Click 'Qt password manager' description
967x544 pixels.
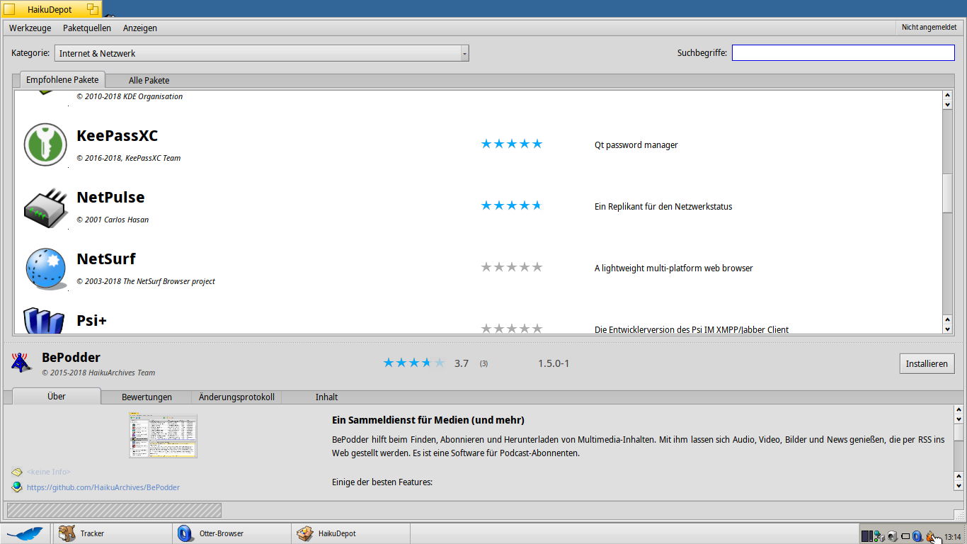click(636, 145)
